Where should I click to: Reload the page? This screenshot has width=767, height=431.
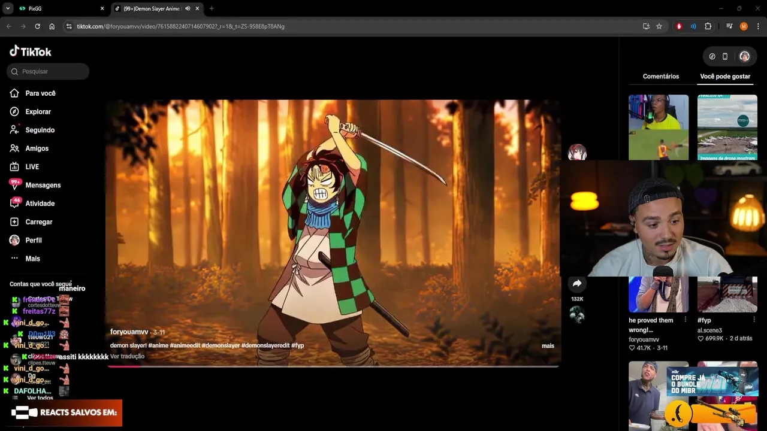pos(37,26)
